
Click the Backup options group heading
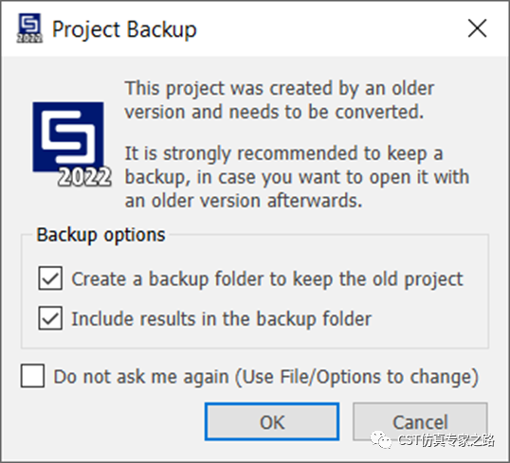[100, 235]
